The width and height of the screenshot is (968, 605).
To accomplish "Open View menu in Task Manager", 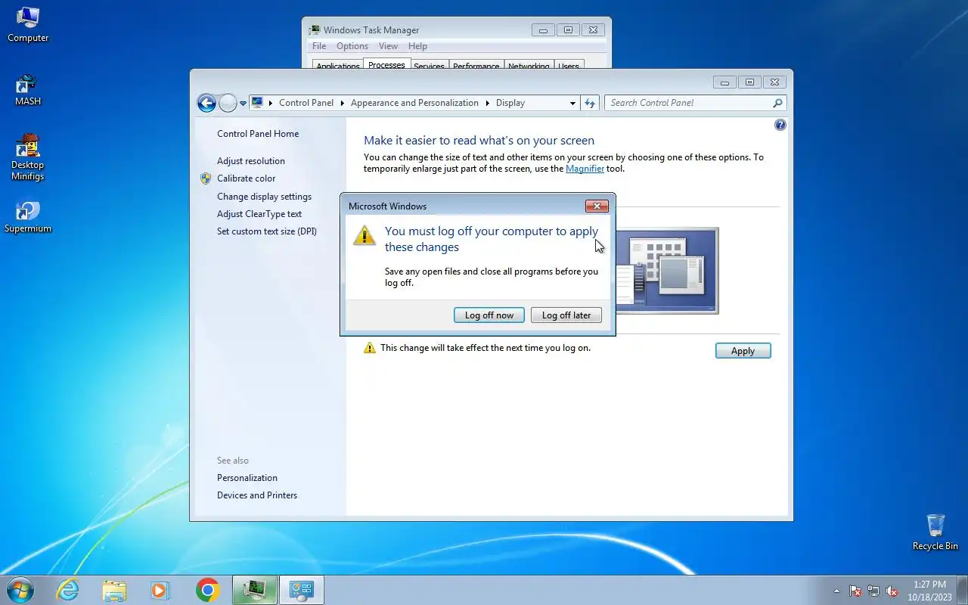I will 388,46.
